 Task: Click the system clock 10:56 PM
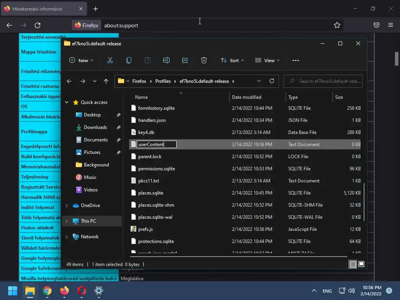coord(372,287)
